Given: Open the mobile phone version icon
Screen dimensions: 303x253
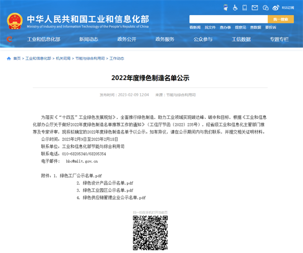Looking at the screenshot, I should (x=245, y=8).
